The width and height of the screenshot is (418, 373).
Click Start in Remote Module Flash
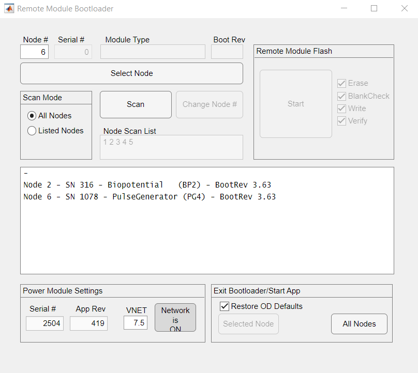[296, 104]
